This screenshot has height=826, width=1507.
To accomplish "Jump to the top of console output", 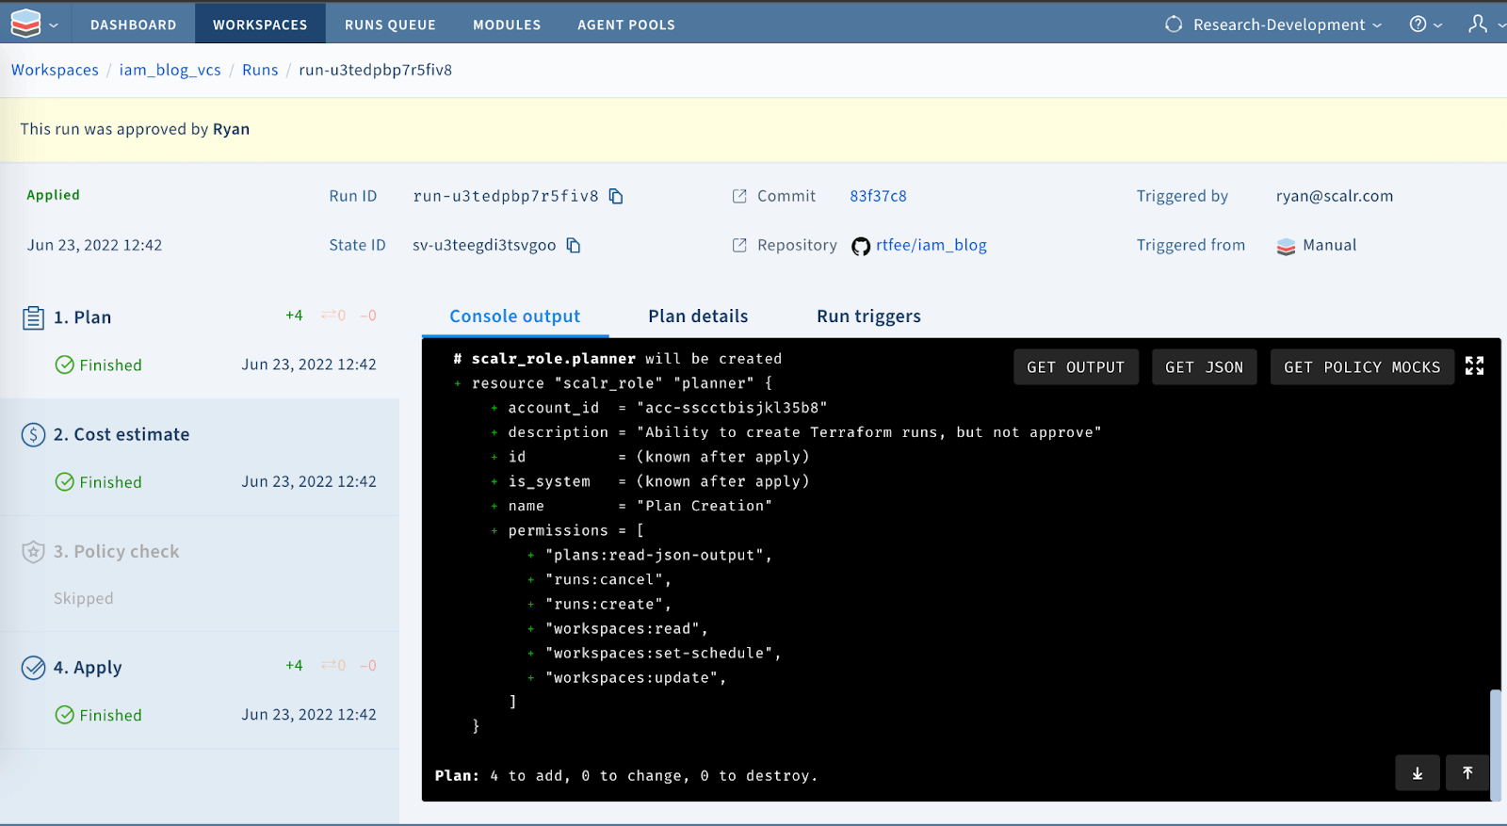I will 1467,773.
